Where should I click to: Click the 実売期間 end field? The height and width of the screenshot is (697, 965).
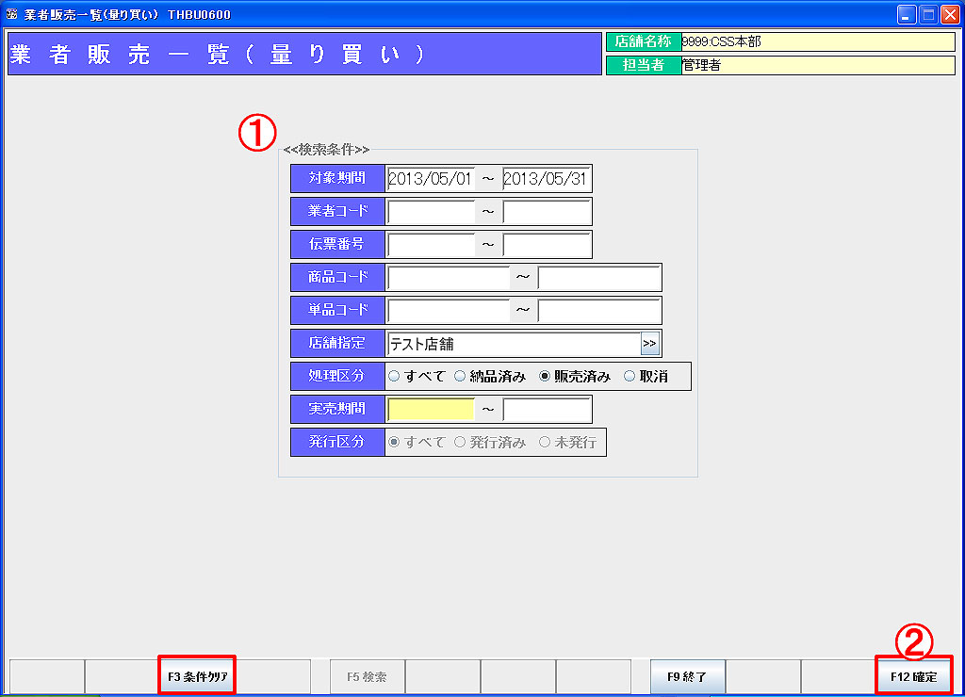coord(547,410)
